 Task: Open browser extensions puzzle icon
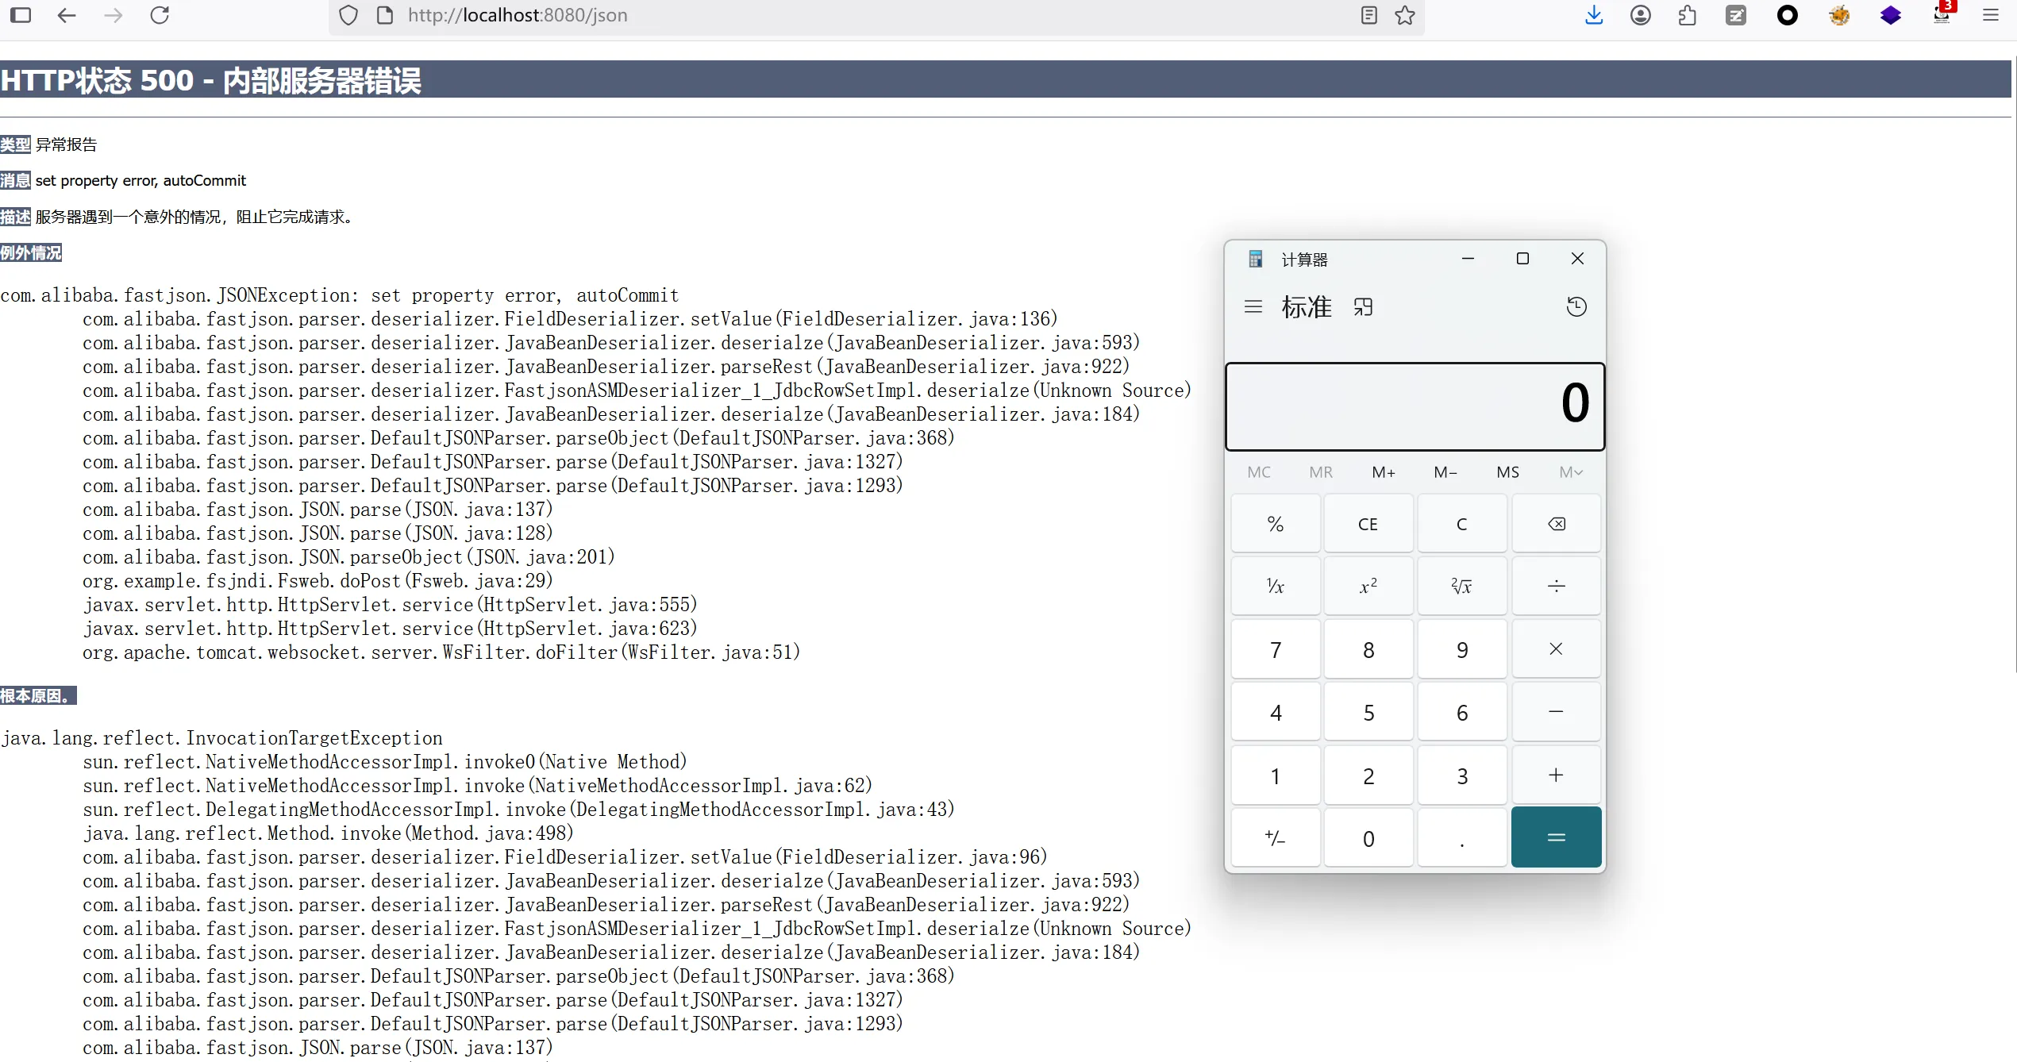[x=1688, y=16]
